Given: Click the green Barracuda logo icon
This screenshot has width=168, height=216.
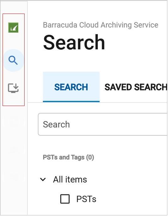Looking at the screenshot, I should pos(13,28).
